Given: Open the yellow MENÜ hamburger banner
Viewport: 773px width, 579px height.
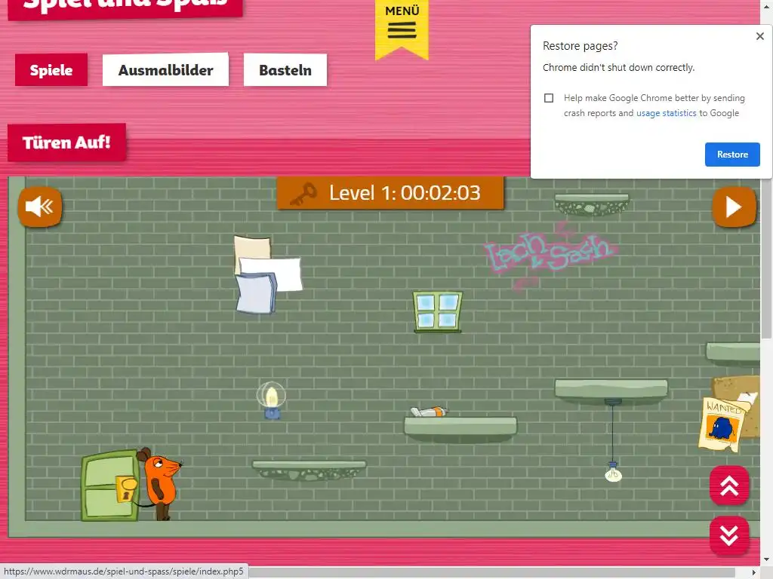Looking at the screenshot, I should coord(402,29).
